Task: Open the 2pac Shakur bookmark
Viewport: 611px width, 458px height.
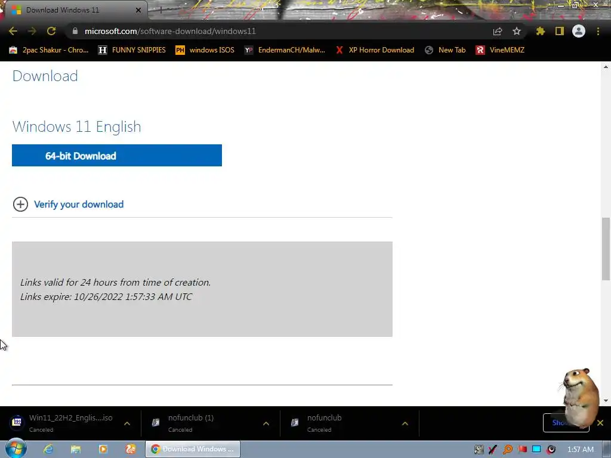Action: tap(50, 50)
